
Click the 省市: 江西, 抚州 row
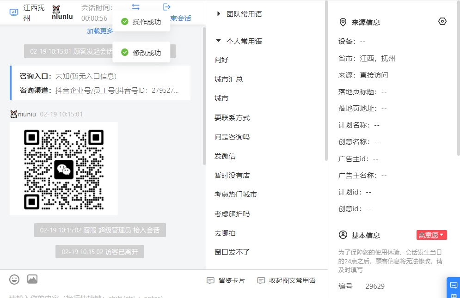[367, 58]
